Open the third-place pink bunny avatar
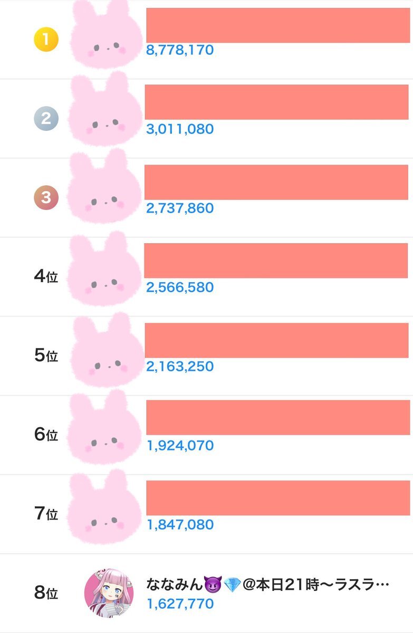The image size is (413, 633). coord(105,191)
